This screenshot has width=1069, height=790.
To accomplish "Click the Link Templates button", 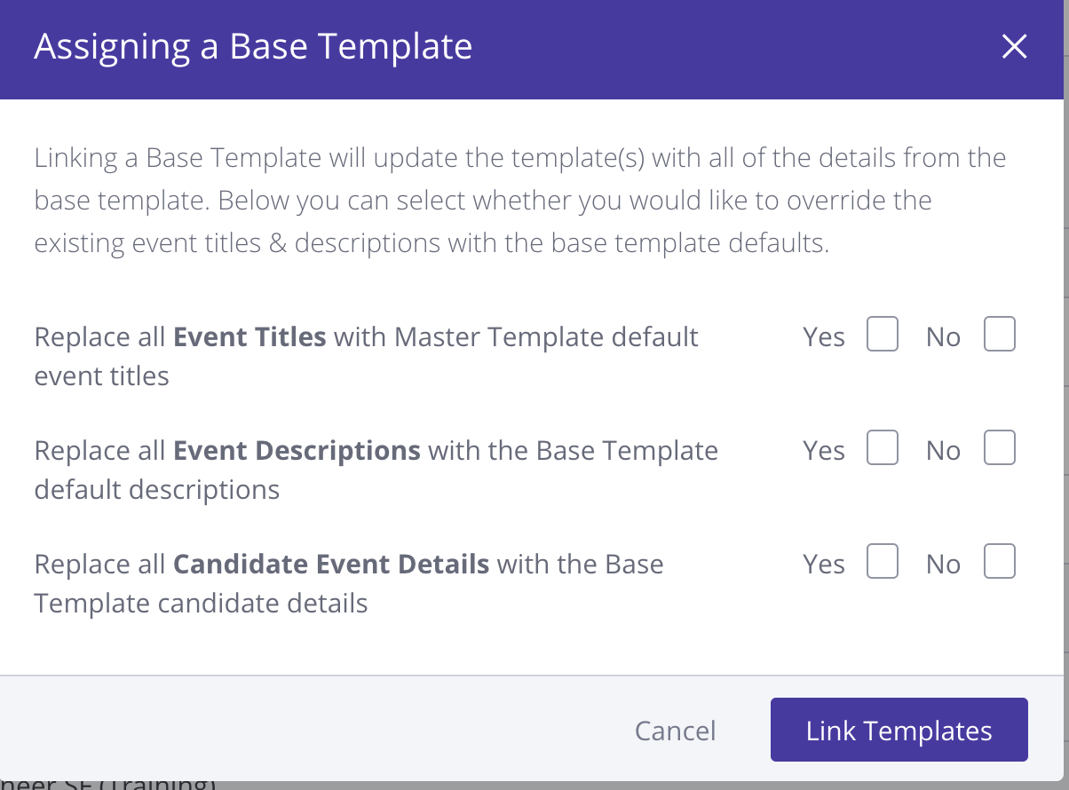I will [899, 731].
